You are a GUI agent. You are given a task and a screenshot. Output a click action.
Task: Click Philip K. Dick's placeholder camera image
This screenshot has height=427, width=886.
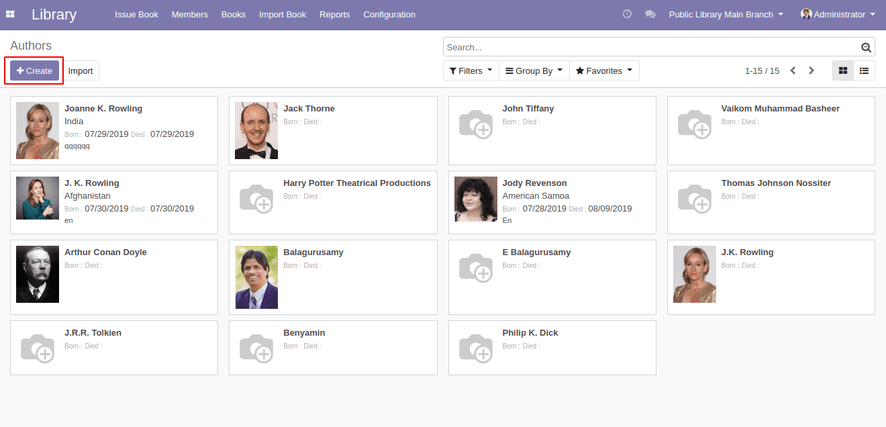tap(476, 348)
